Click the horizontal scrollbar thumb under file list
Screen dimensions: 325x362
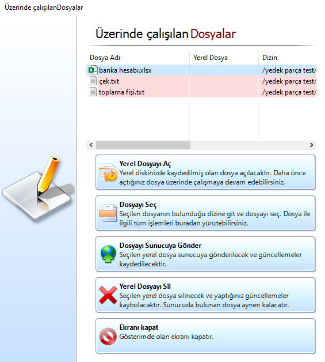[x=143, y=145]
